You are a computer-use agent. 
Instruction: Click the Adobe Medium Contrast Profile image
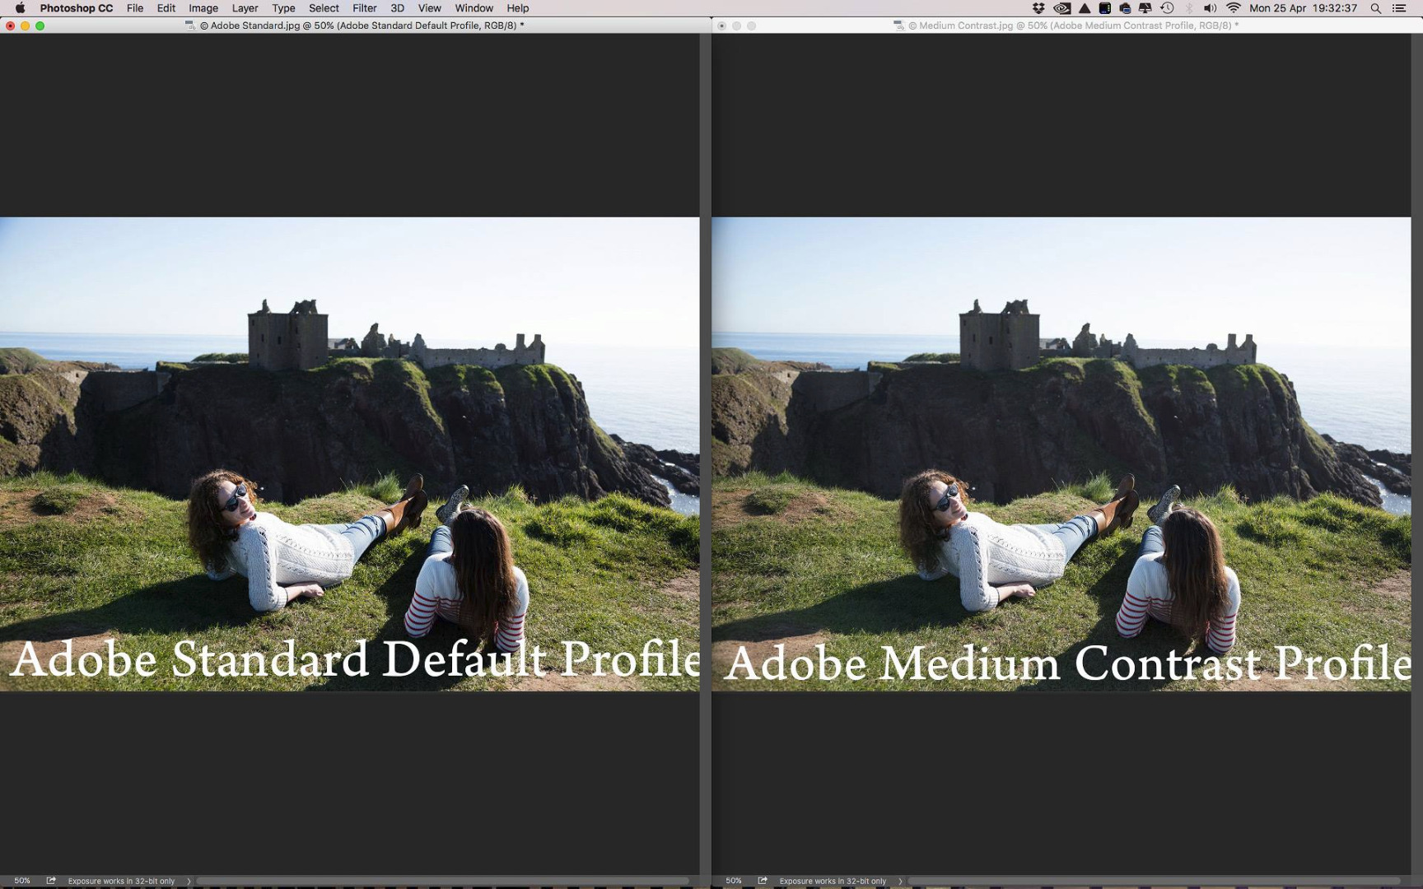pos(1061,454)
